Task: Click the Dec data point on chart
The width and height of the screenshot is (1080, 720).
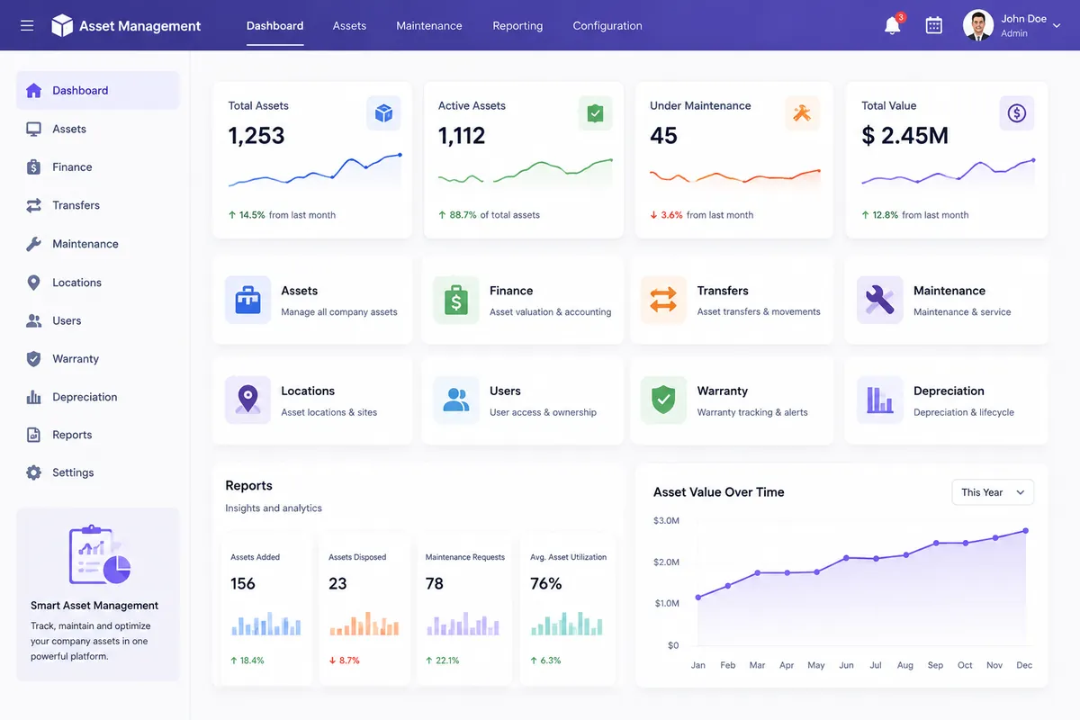Action: pos(1025,531)
